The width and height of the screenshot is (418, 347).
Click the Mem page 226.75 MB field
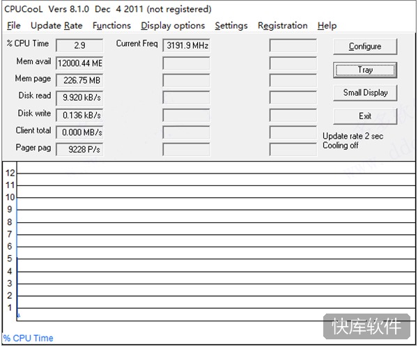pyautogui.click(x=79, y=80)
